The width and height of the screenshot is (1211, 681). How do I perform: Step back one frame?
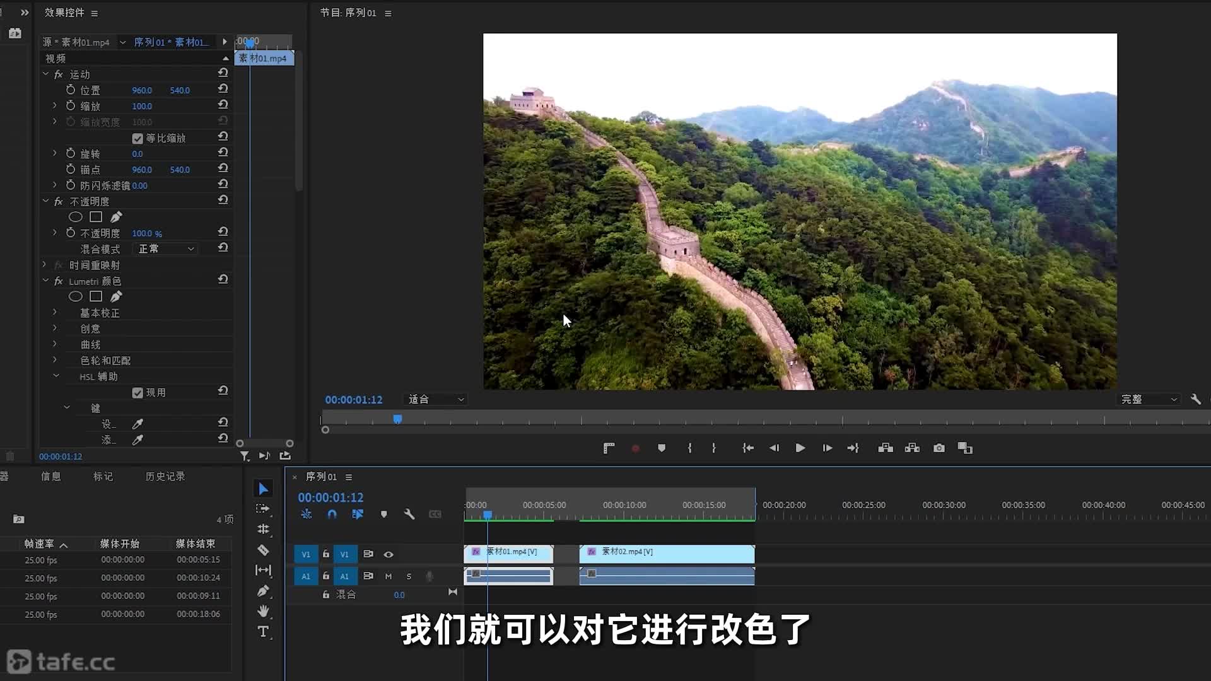tap(774, 448)
